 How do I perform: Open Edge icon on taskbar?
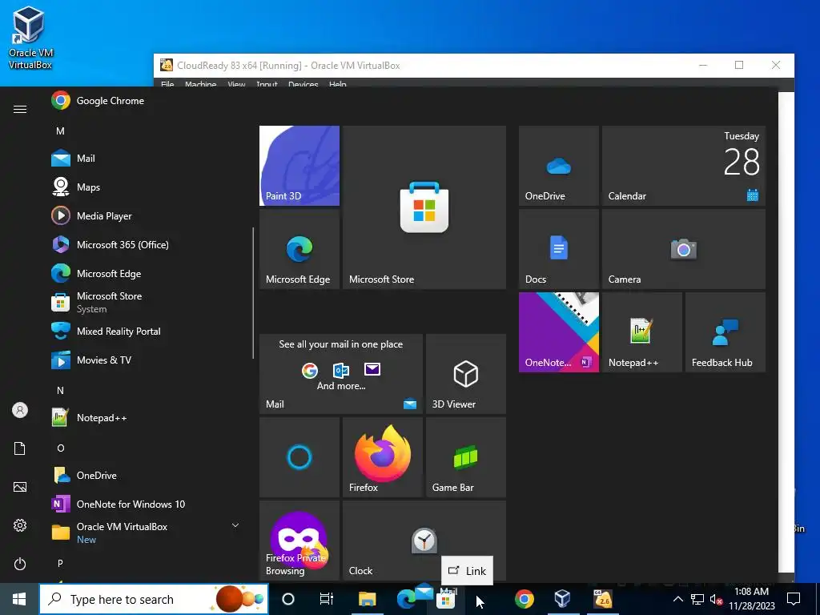pyautogui.click(x=406, y=599)
